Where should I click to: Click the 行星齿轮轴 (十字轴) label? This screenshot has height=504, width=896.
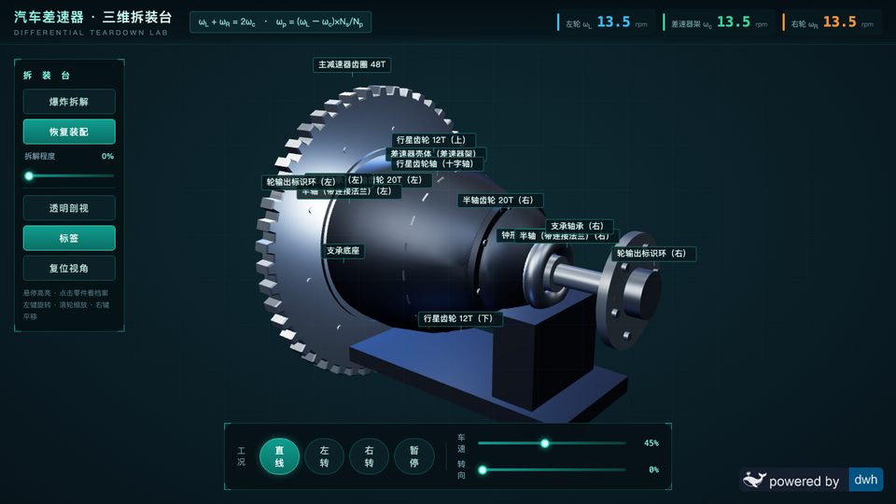pos(435,164)
